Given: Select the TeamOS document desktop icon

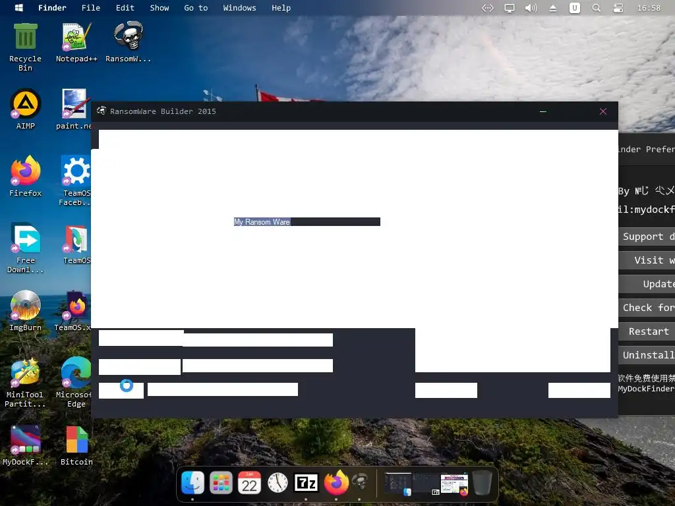Looking at the screenshot, I should click(x=76, y=244).
